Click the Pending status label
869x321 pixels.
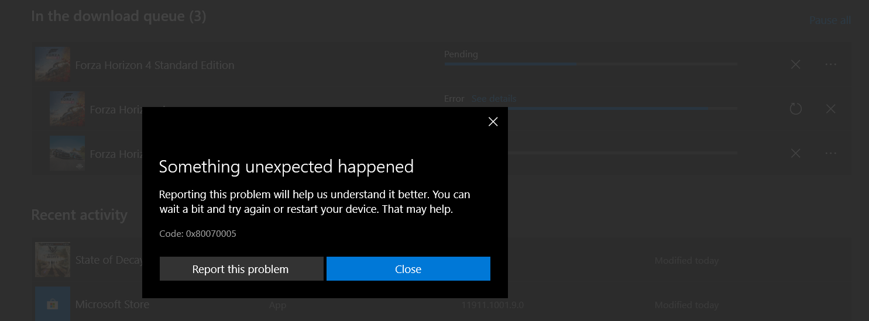click(x=461, y=54)
